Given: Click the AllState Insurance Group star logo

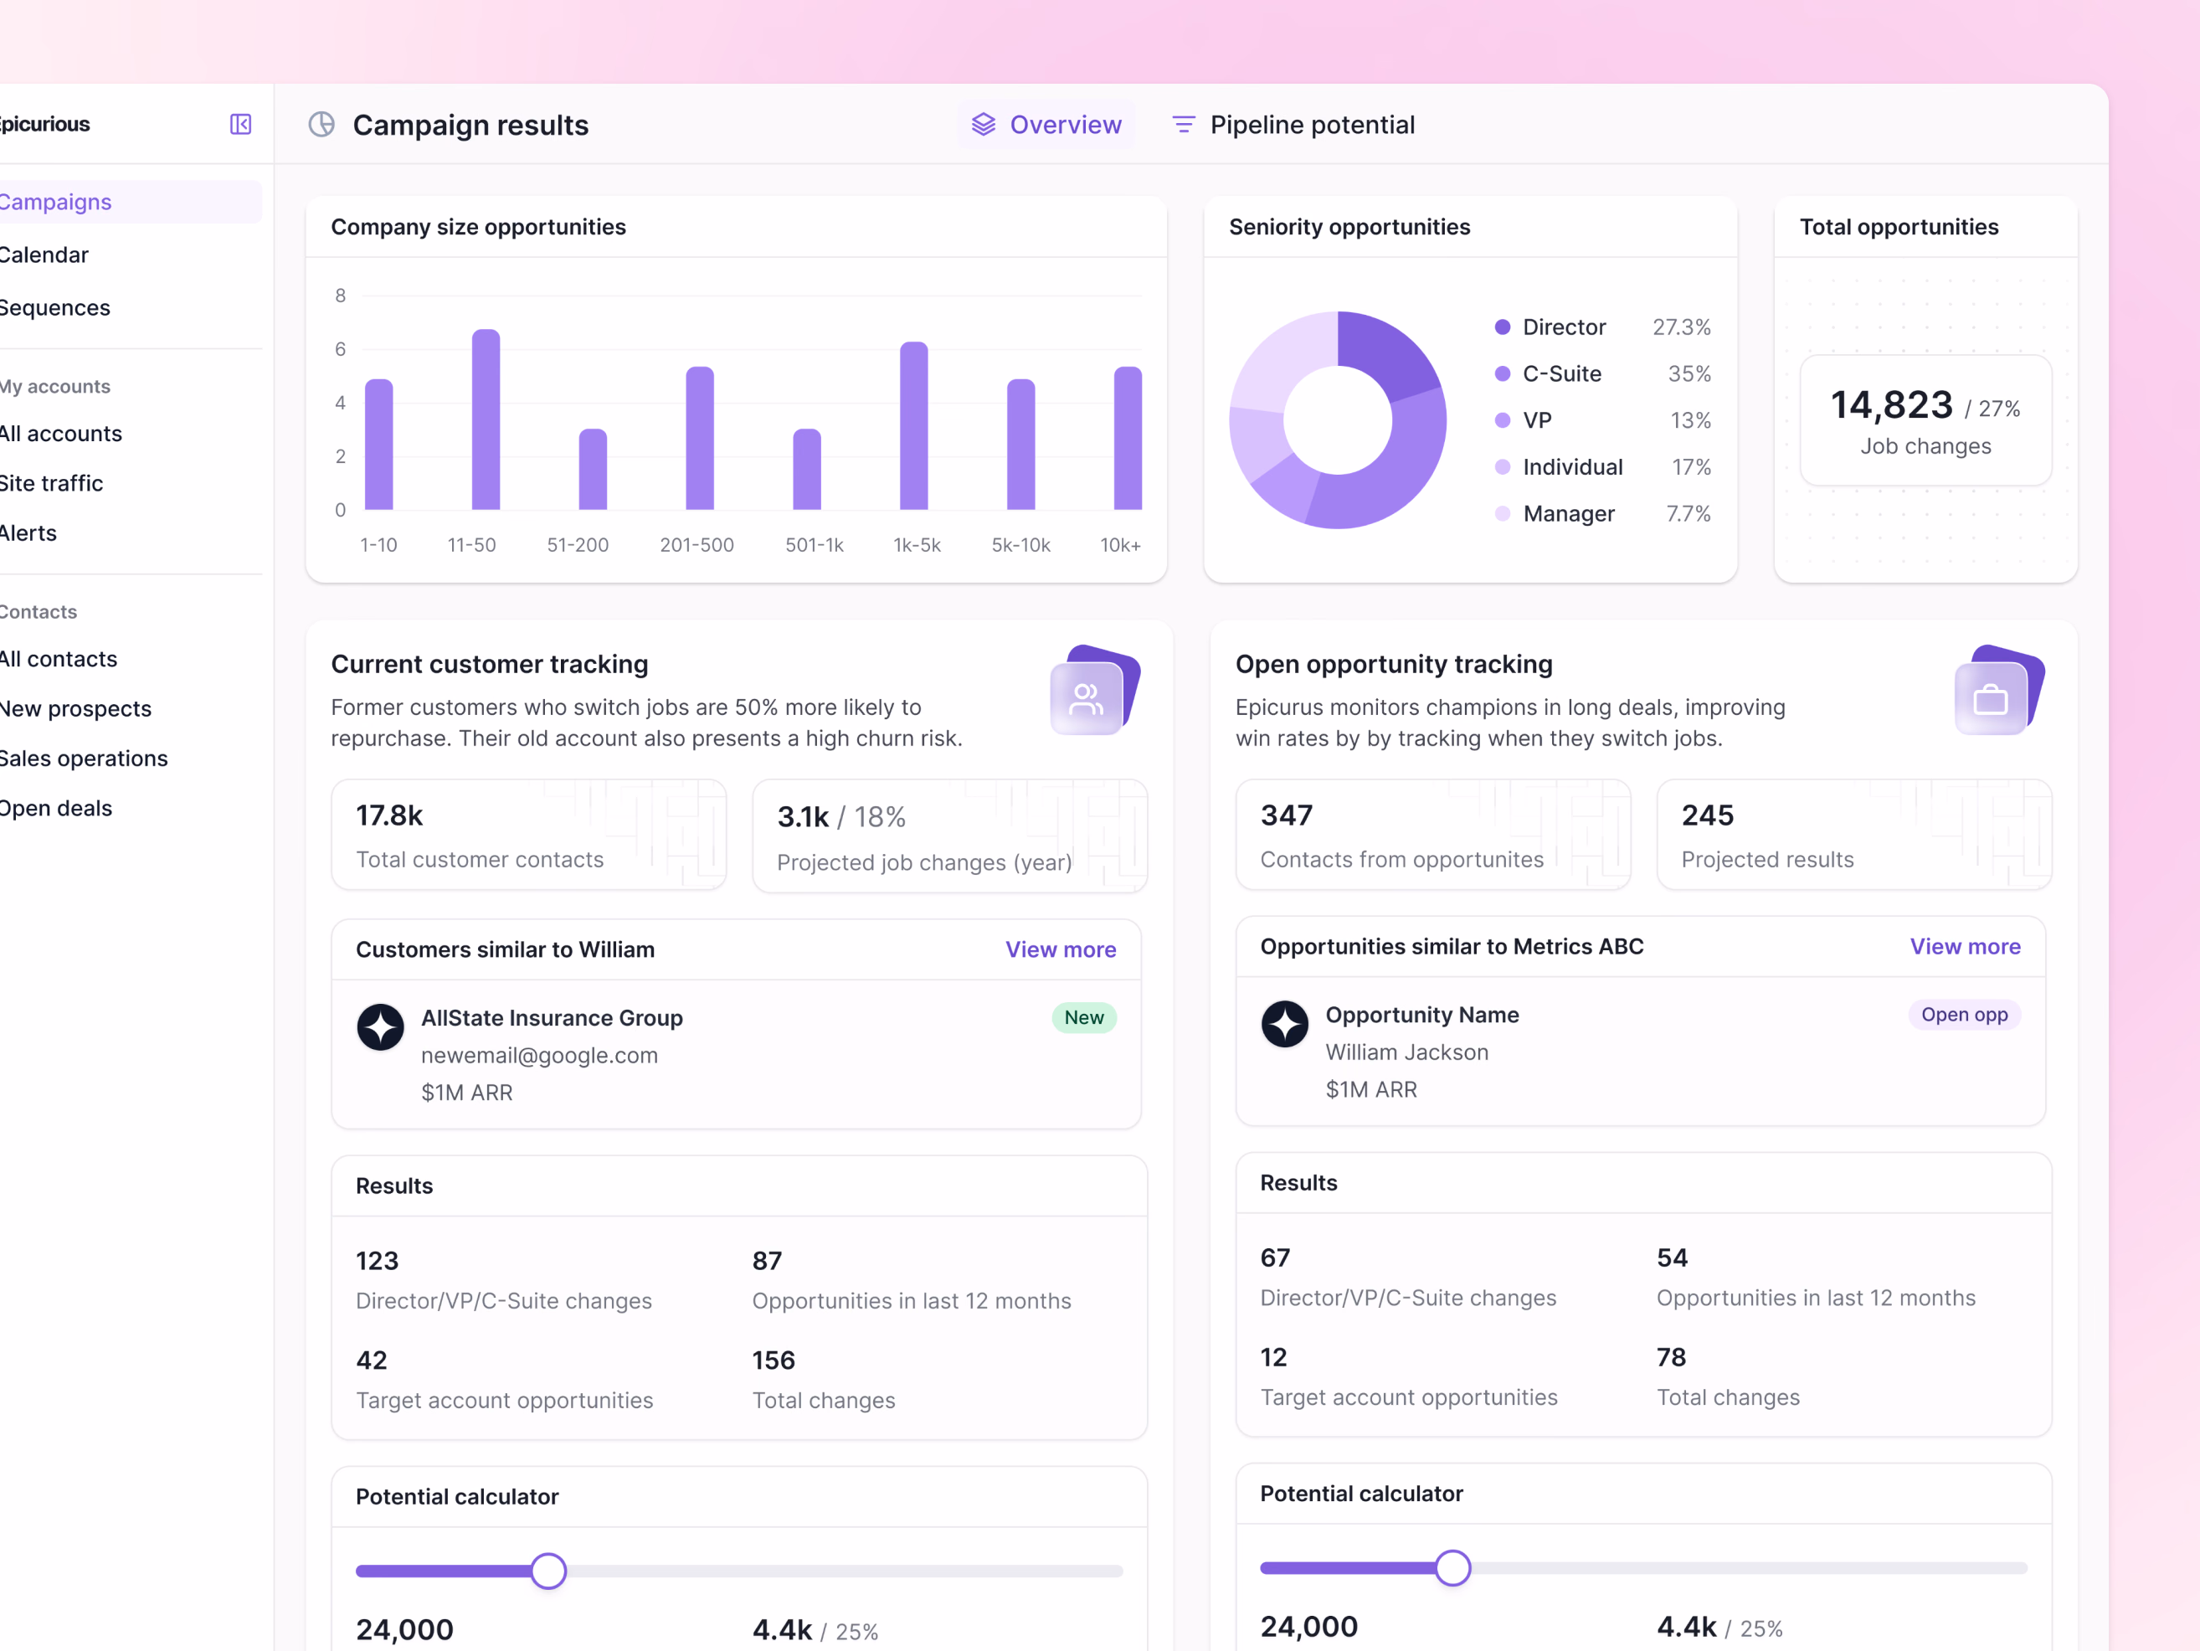Looking at the screenshot, I should point(380,1026).
